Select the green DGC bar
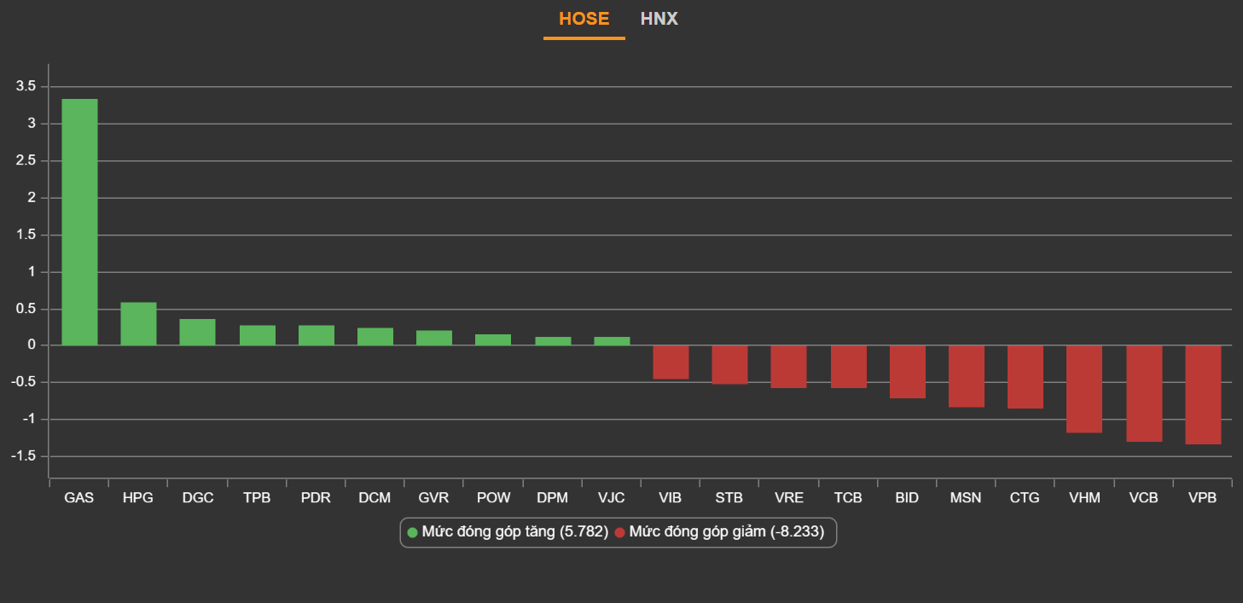 pos(197,333)
